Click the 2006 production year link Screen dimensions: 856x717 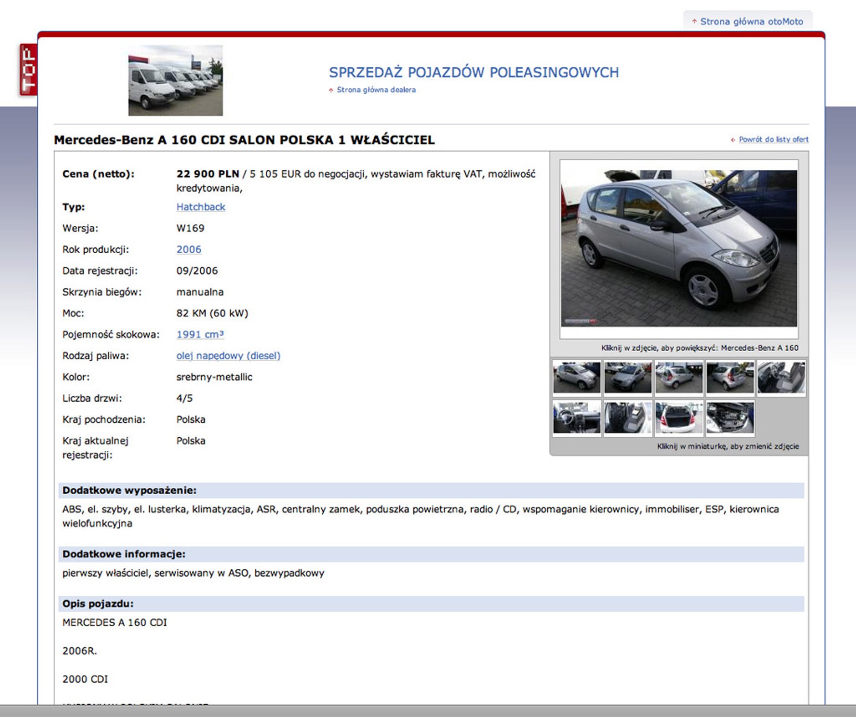[x=189, y=249]
